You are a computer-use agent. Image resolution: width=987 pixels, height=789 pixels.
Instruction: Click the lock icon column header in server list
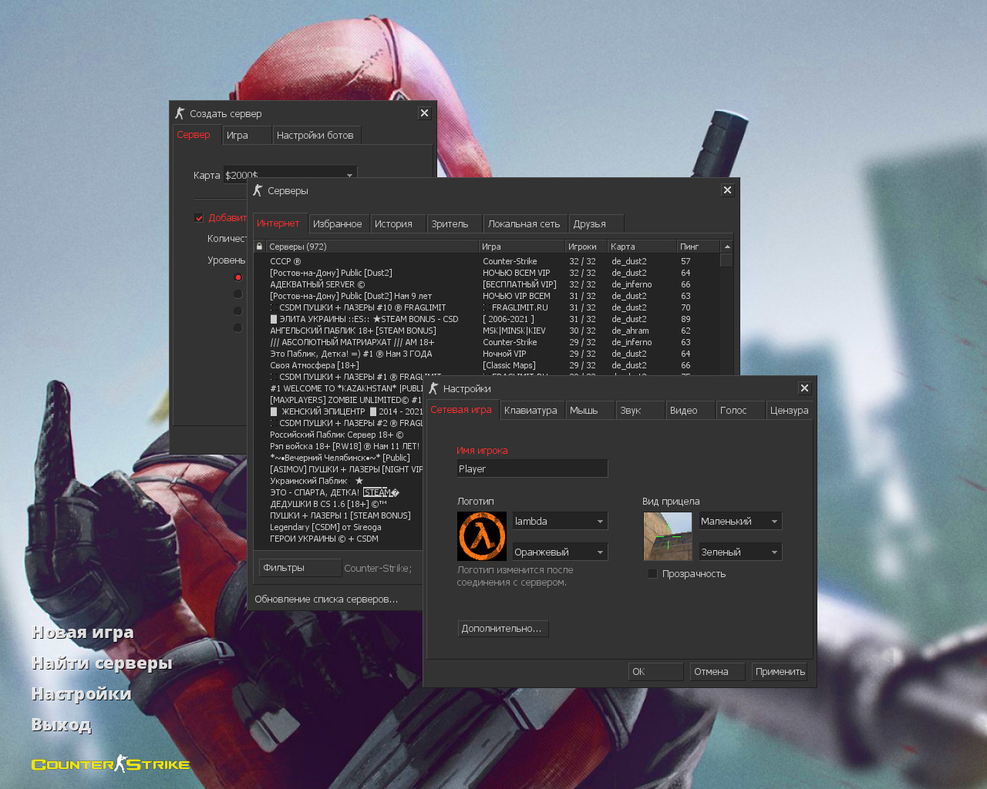pos(259,247)
